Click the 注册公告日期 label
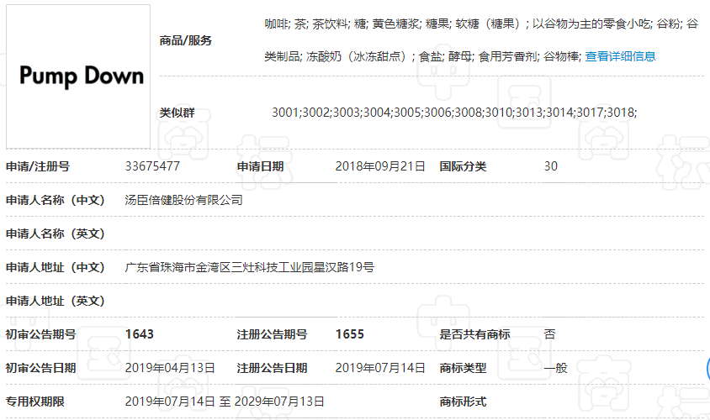The image size is (710, 420). 272,368
